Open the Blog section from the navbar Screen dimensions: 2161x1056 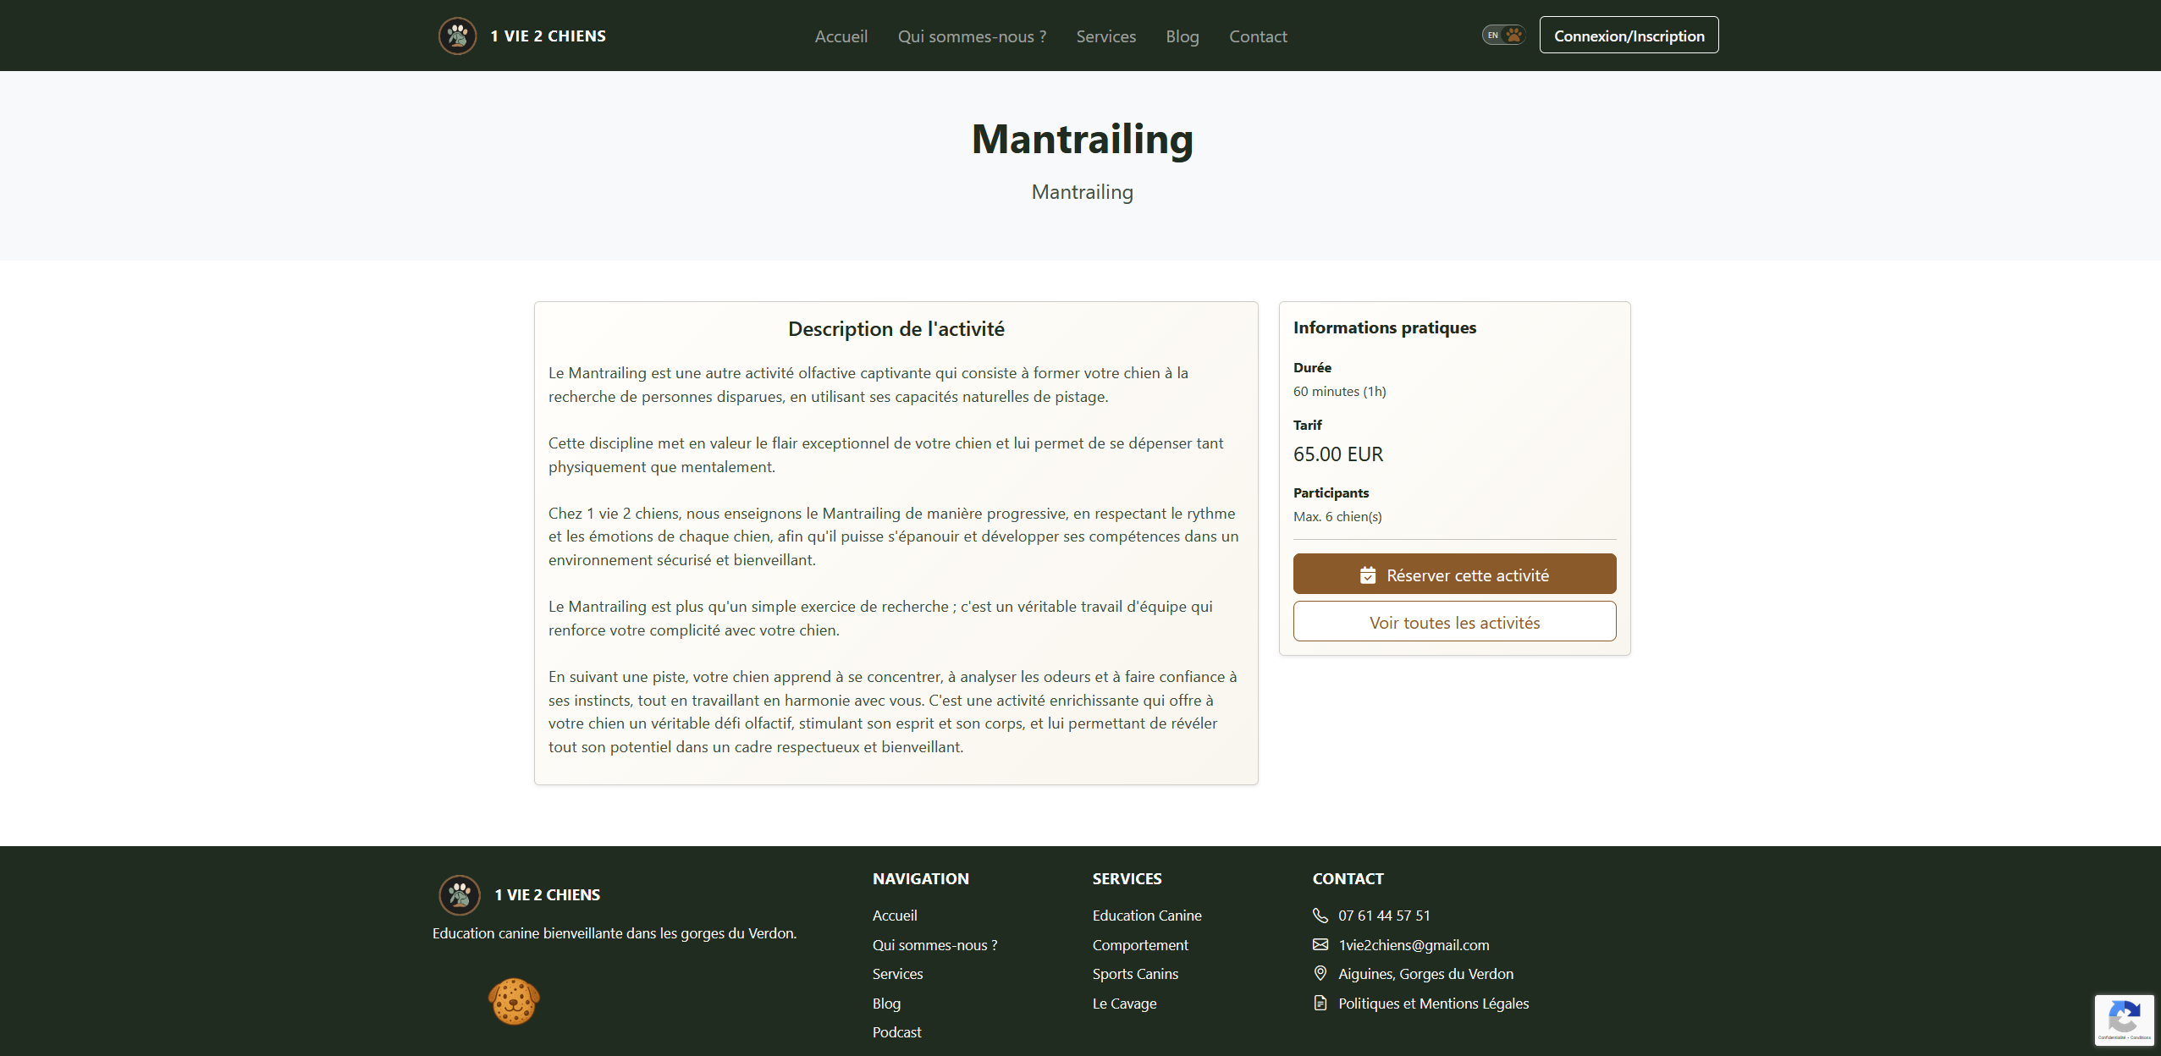[x=1182, y=36]
